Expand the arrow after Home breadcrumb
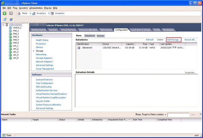This screenshot has width=203, height=138. (30, 13)
